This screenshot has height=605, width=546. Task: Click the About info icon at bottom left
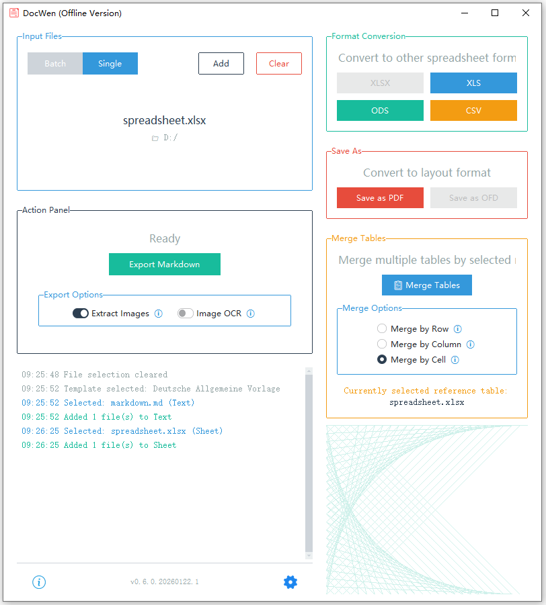click(39, 582)
